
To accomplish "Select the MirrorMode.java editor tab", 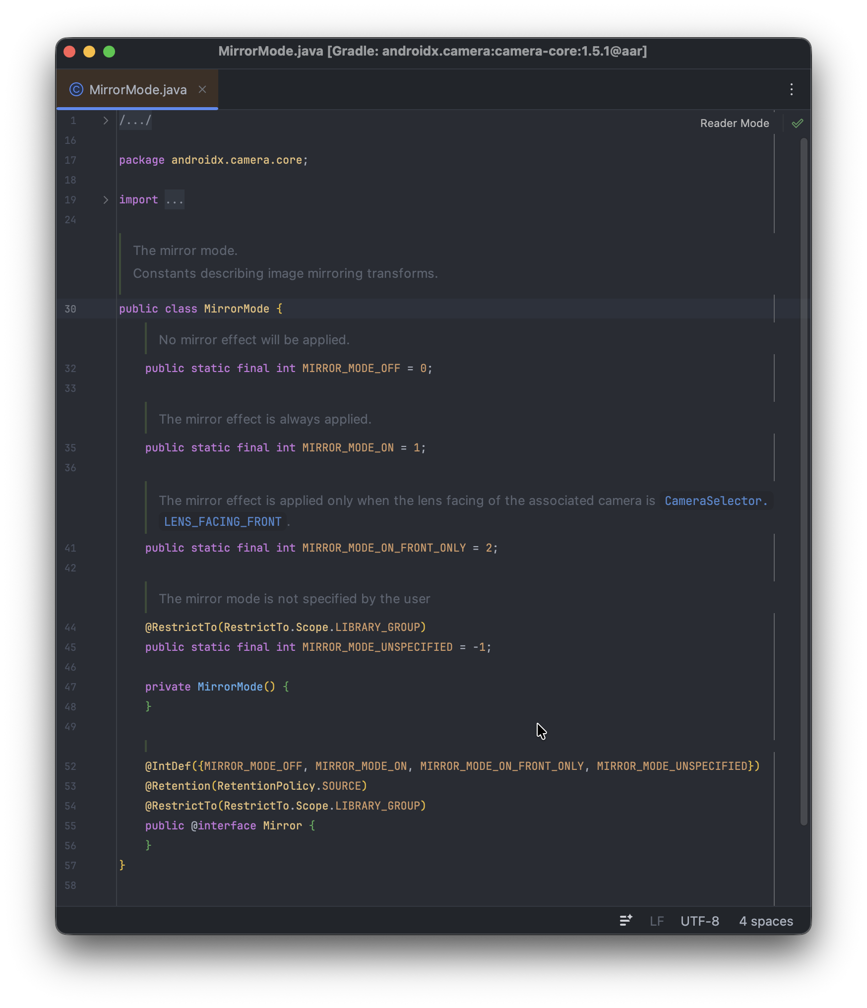I will (x=138, y=90).
